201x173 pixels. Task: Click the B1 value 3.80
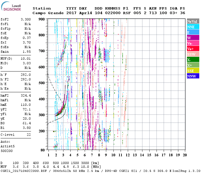click(x=27, y=128)
